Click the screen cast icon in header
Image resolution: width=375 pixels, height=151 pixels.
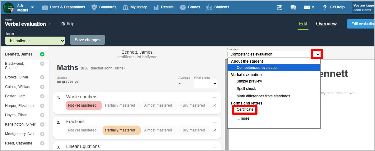279,7
